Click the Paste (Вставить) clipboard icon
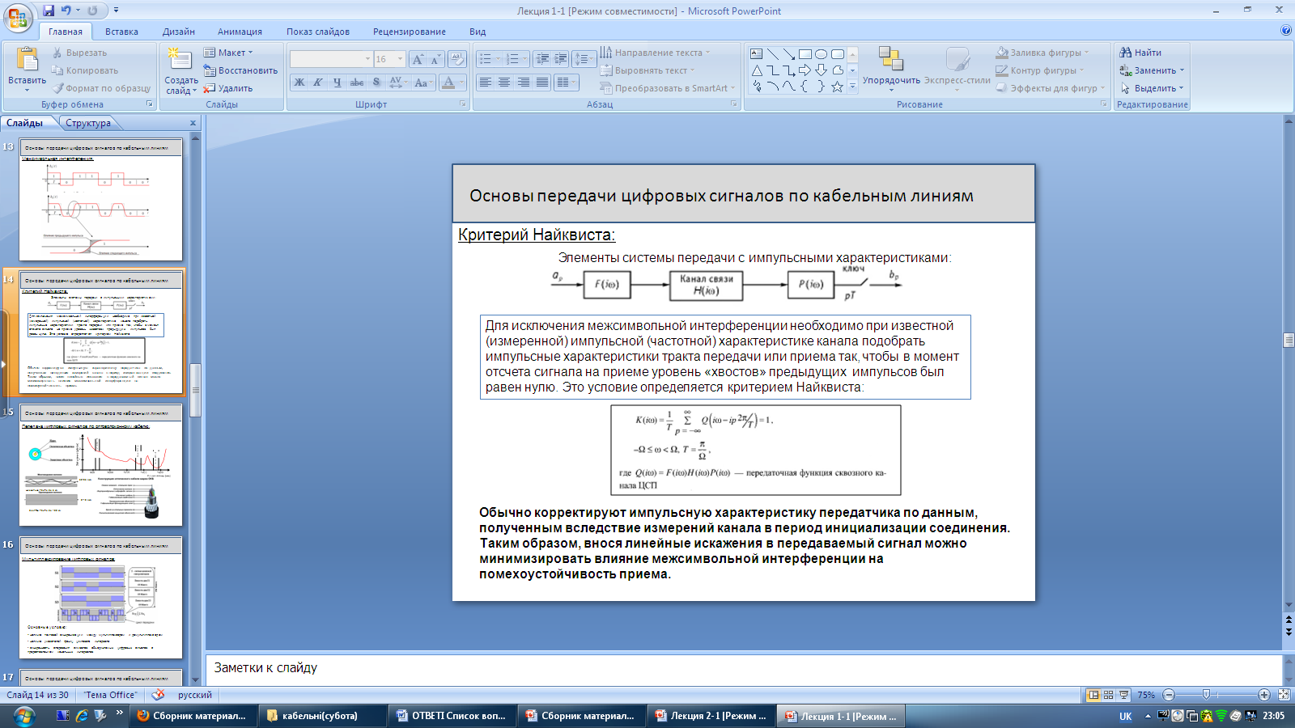Viewport: 1295px width, 728px height. (x=28, y=59)
